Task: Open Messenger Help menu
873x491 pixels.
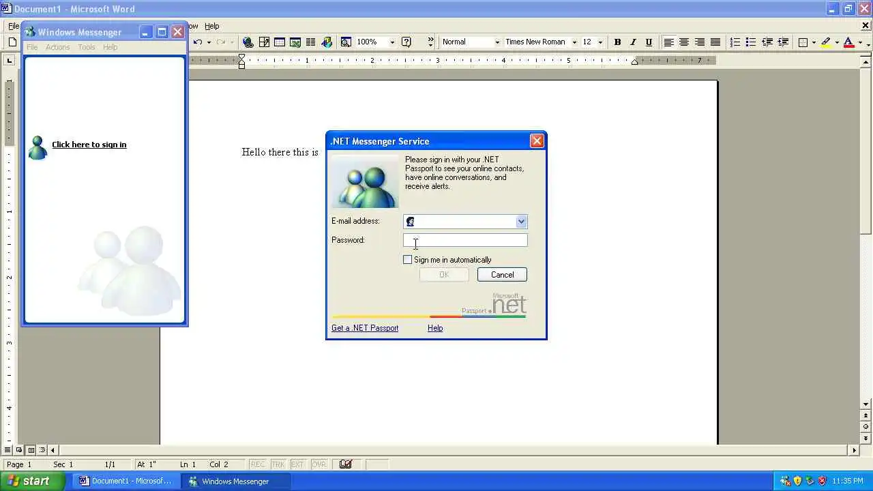Action: 110,47
